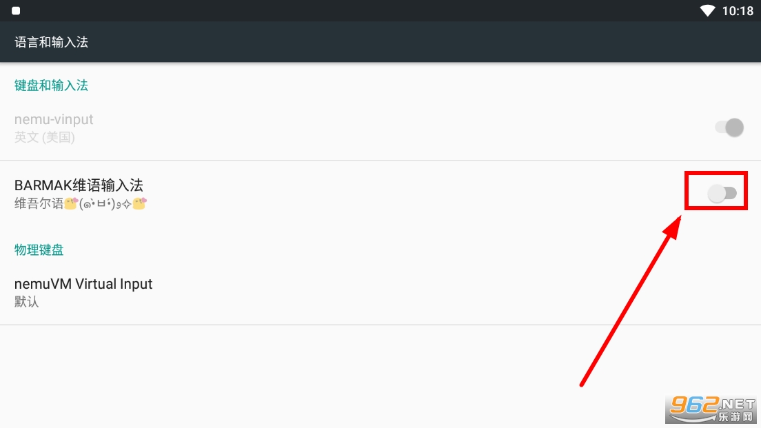This screenshot has height=428, width=761.
Task: Tap the square notification icon in status bar
Action: point(16,11)
